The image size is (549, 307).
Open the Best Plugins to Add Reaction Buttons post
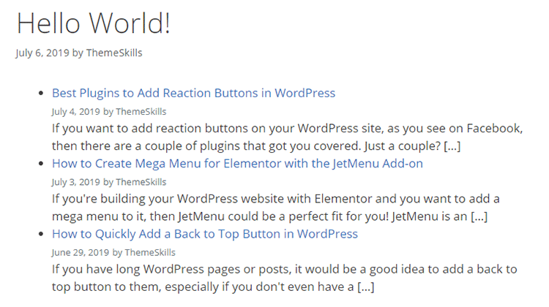click(193, 93)
